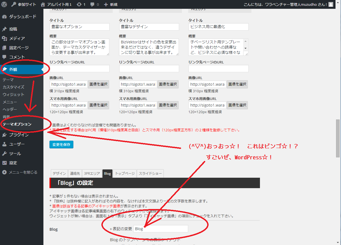Click the page vertical scrollbar thumb

(338, 138)
